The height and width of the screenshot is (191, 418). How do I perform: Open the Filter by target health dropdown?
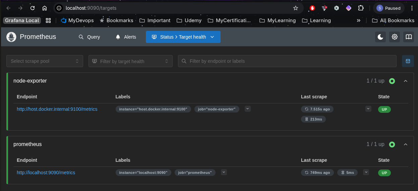130,61
